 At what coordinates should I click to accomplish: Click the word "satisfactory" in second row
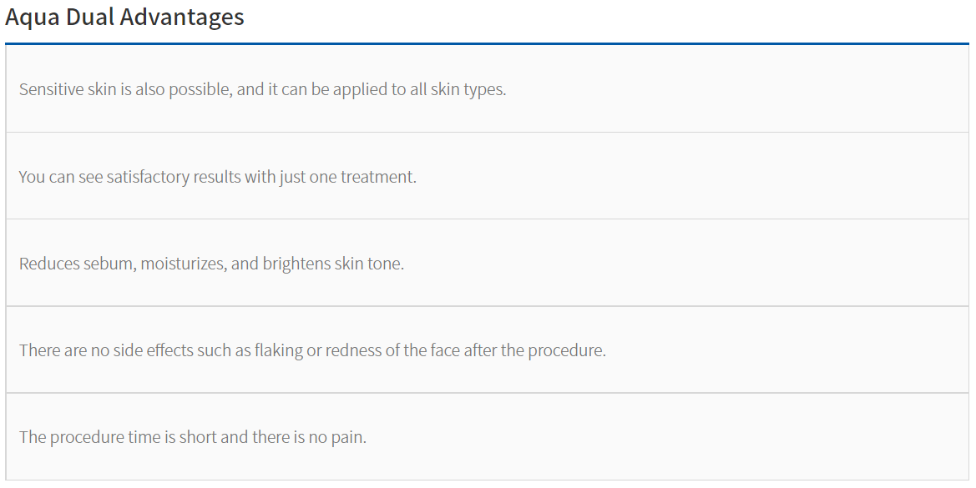[x=149, y=177]
